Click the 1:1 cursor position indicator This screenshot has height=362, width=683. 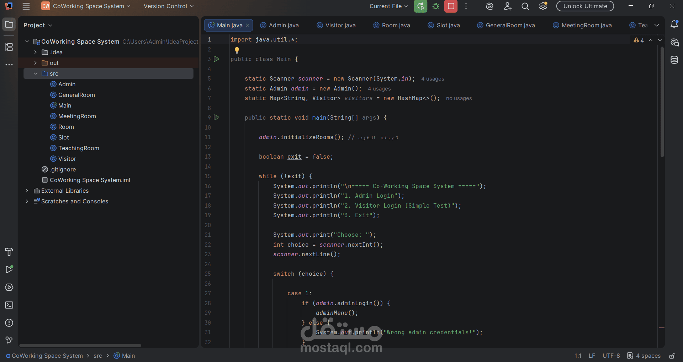click(578, 356)
